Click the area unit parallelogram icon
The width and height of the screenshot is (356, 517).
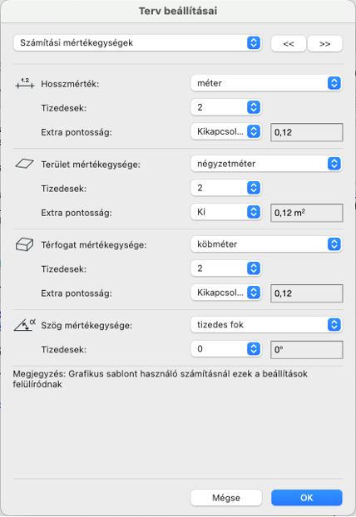[25, 164]
